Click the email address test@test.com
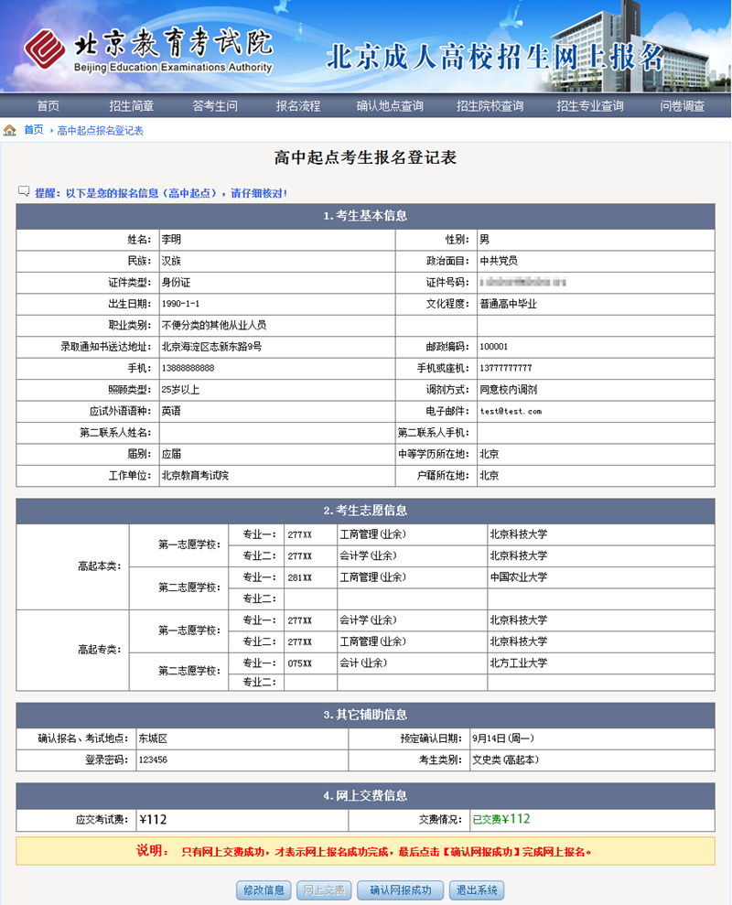Viewport: 732px width, 905px height. click(510, 412)
